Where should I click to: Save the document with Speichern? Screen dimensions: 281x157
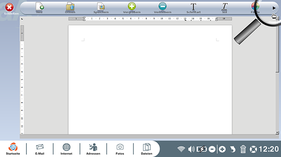pyautogui.click(x=101, y=8)
